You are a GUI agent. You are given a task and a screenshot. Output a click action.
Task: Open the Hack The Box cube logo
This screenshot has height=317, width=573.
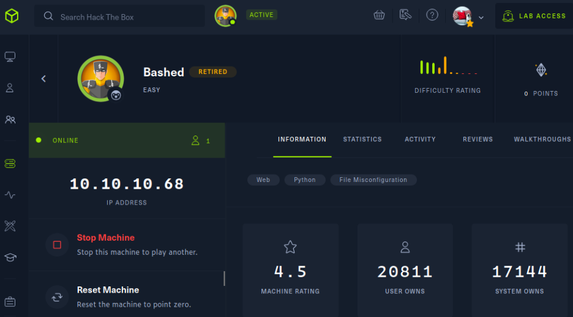coord(12,16)
